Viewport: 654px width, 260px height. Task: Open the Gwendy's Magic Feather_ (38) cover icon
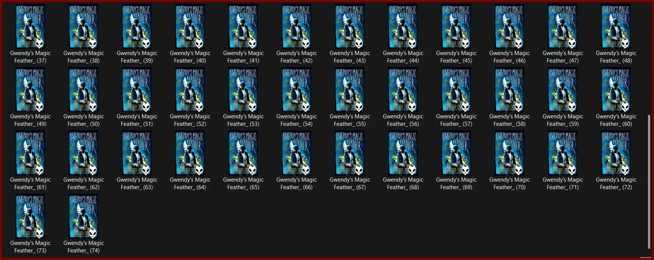(x=83, y=26)
